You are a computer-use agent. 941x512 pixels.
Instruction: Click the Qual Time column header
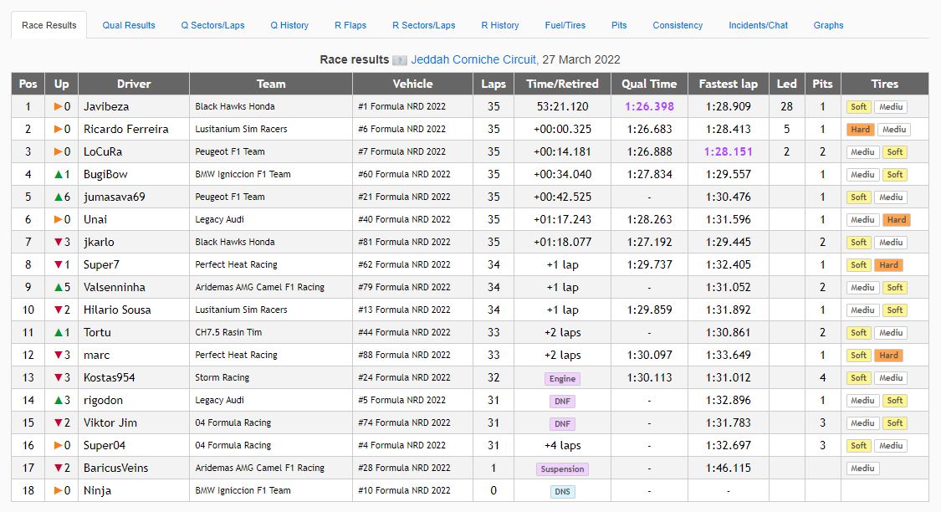(649, 84)
